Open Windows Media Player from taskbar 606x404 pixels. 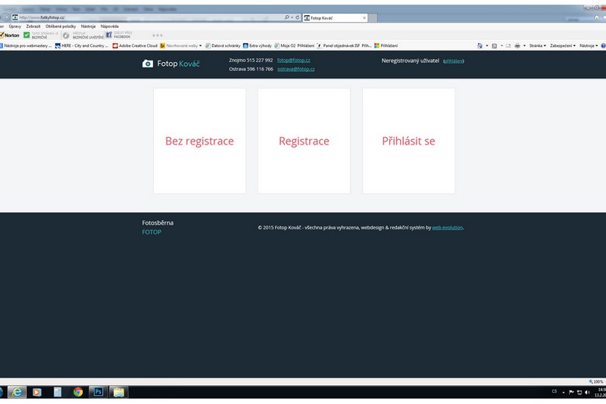click(36, 391)
